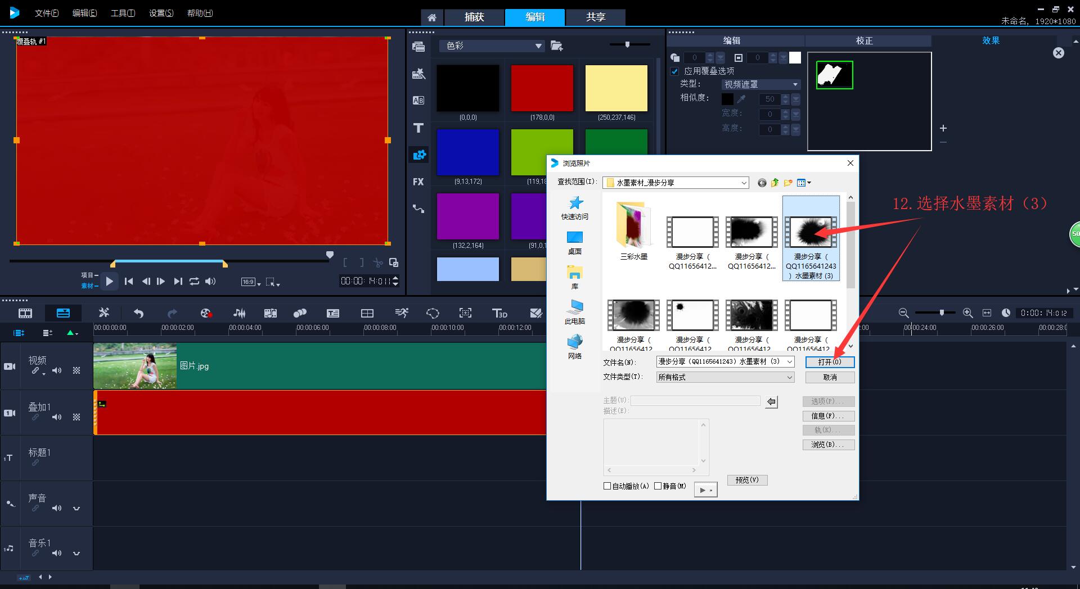
Task: Open the Media library panel
Action: (418, 47)
